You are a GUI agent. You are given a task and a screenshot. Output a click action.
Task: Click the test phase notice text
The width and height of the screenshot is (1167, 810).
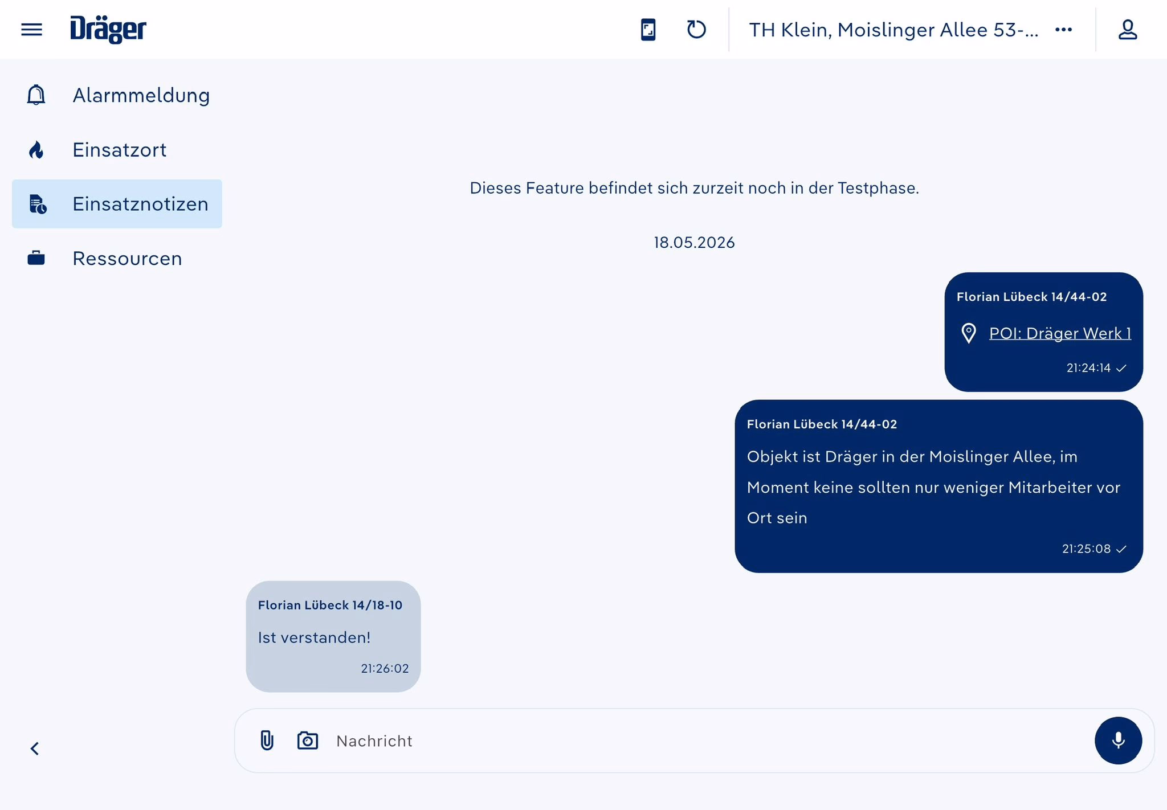694,188
